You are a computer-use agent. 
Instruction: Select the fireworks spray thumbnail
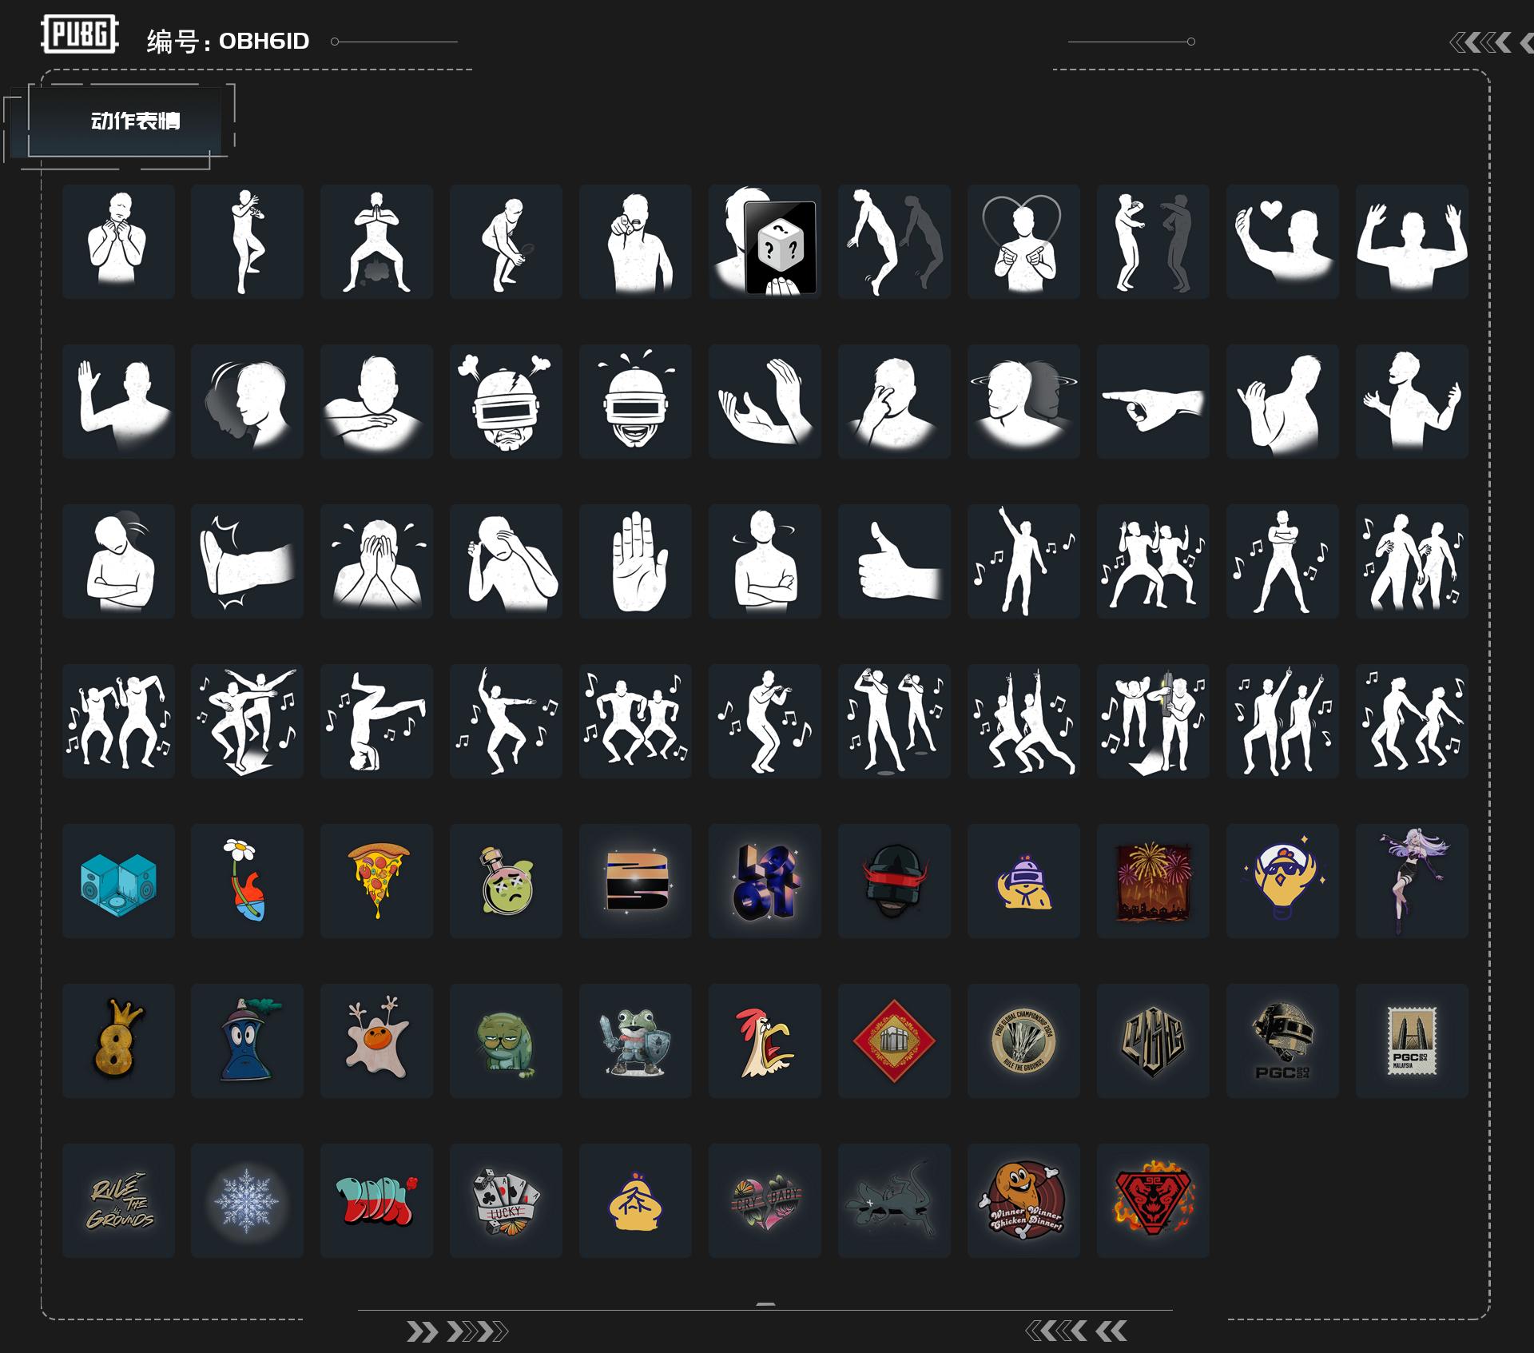pos(1152,881)
